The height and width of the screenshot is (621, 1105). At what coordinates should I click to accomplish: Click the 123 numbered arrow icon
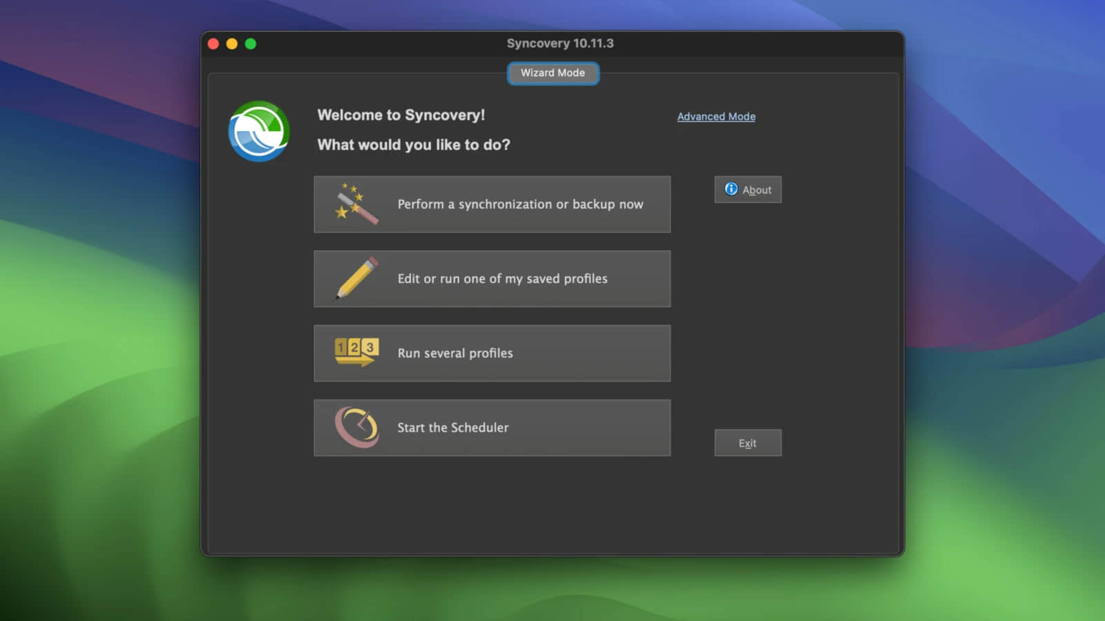[356, 352]
